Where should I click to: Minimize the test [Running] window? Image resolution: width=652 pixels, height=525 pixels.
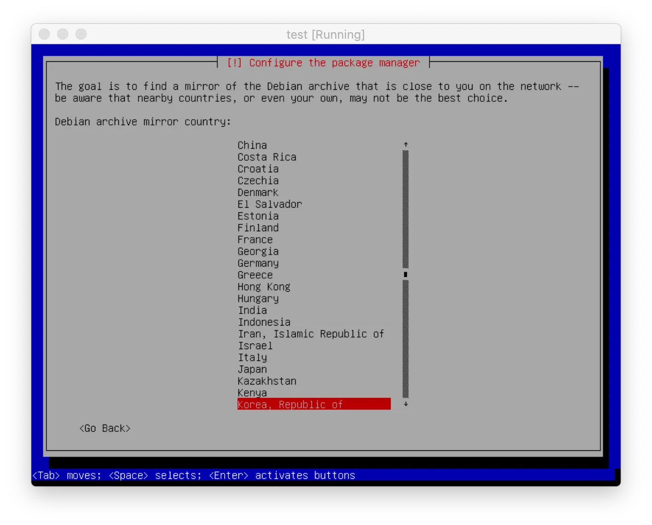pos(63,34)
